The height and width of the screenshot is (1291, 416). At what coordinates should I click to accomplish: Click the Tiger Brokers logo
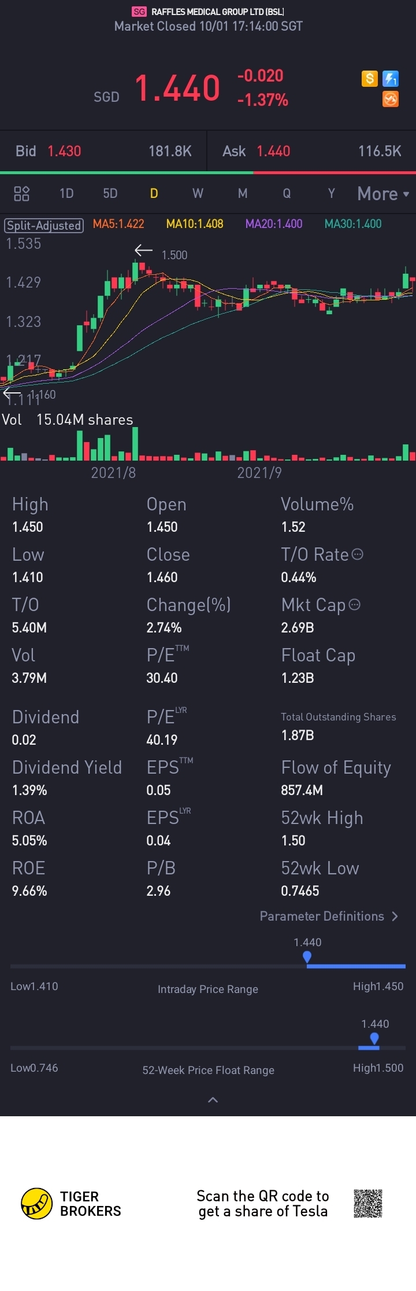click(x=37, y=1204)
